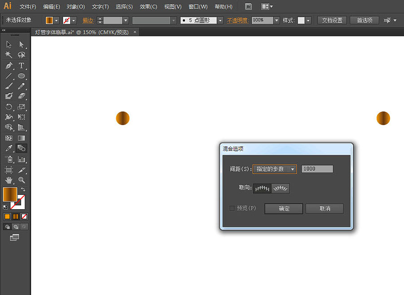Select the Eraser tool

(21, 96)
